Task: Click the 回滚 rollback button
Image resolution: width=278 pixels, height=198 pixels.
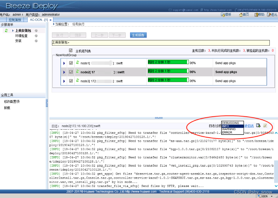Action: point(78,35)
